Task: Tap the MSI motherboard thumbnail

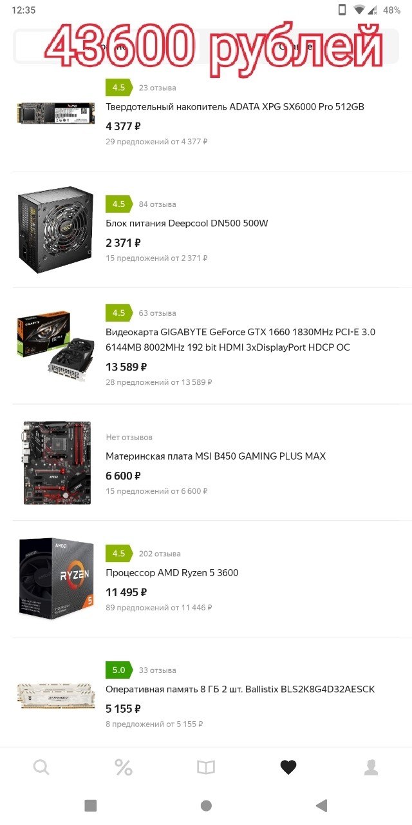Action: [57, 462]
